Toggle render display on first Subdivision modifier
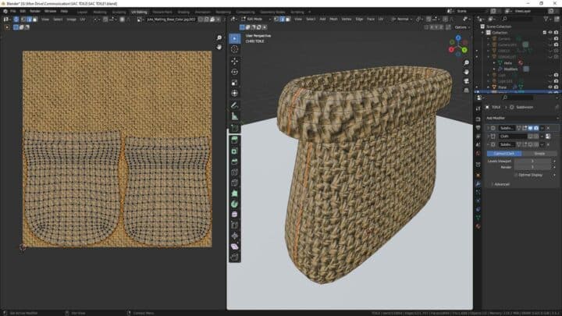This screenshot has width=562, height=316. [535, 128]
